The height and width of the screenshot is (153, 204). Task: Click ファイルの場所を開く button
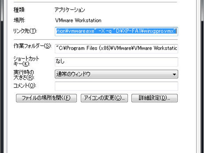click(46, 98)
